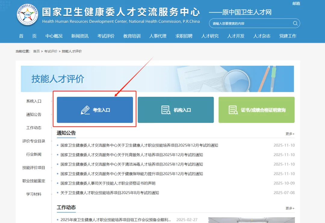The height and width of the screenshot is (223, 325).
Task: Open notice on 卫生健康人才职业技能培养项目2025年12月考试
Action: (x=139, y=145)
